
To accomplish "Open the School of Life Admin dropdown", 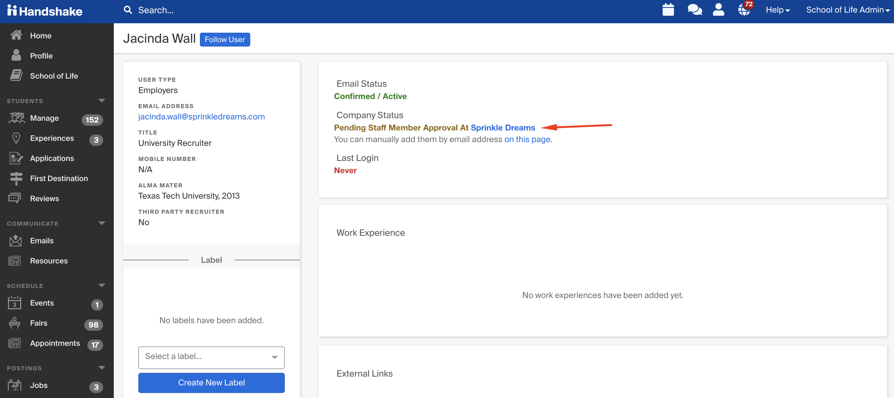I will coord(847,10).
